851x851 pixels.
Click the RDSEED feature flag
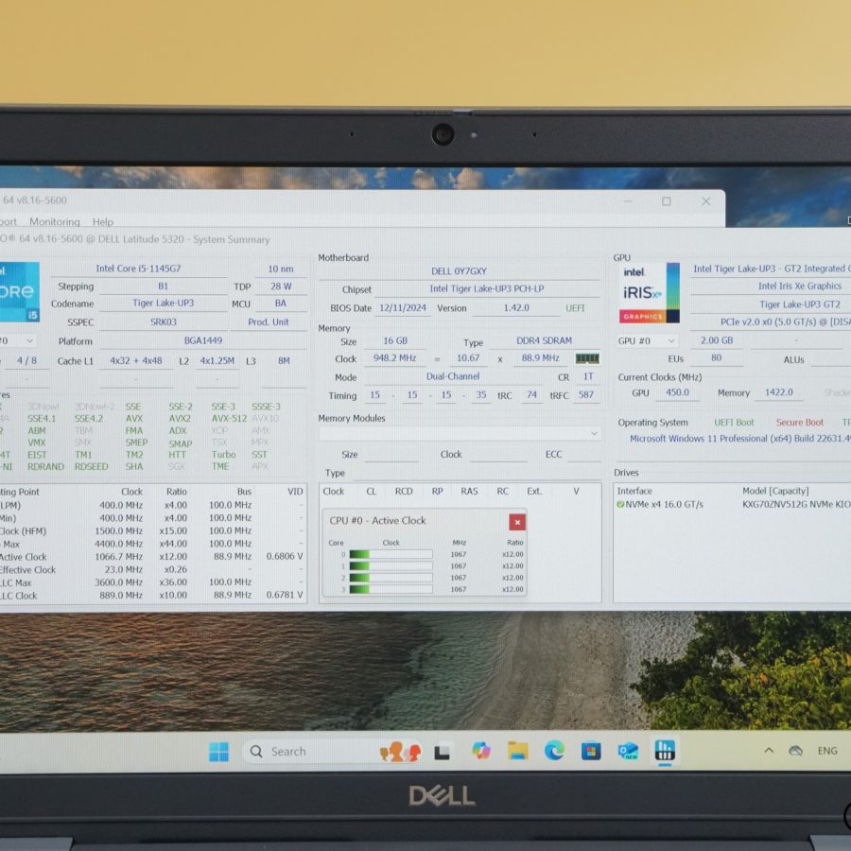point(91,466)
